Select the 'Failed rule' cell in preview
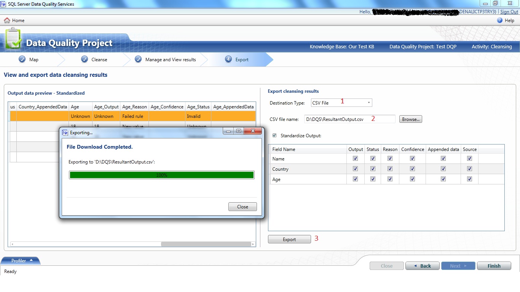Viewport: 520px width, 292px height. point(134,116)
